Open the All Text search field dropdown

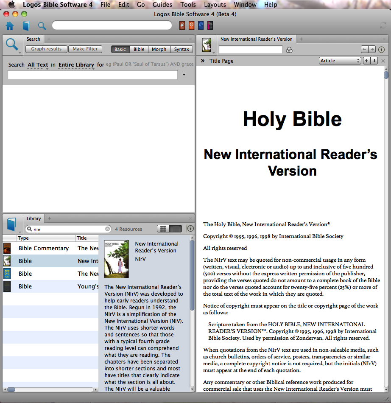click(38, 65)
